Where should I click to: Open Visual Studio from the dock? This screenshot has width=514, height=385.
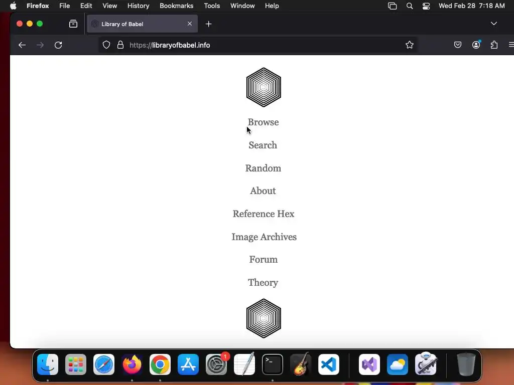(x=369, y=364)
